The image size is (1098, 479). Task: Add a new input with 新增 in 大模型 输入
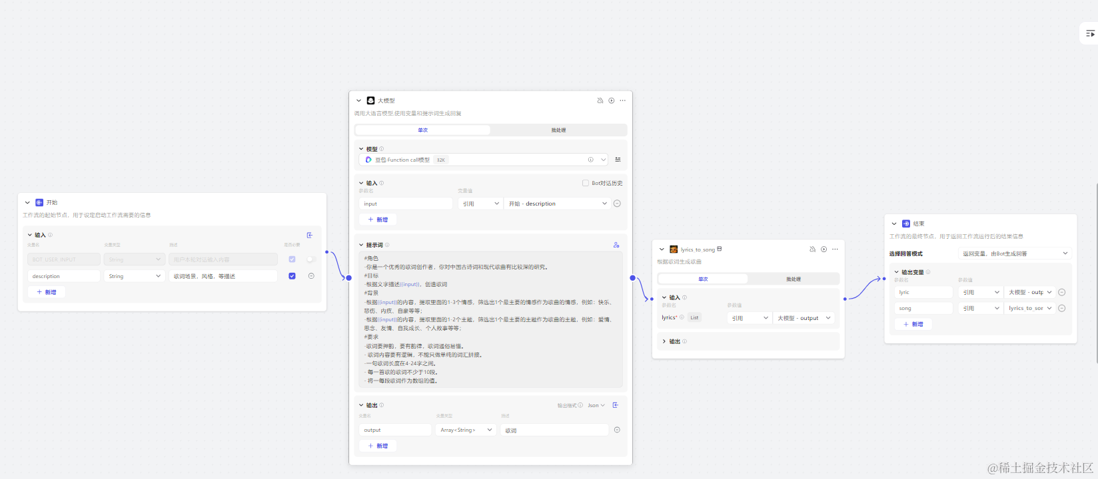click(x=378, y=220)
